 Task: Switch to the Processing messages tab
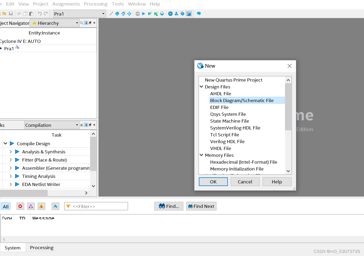pyautogui.click(x=42, y=248)
